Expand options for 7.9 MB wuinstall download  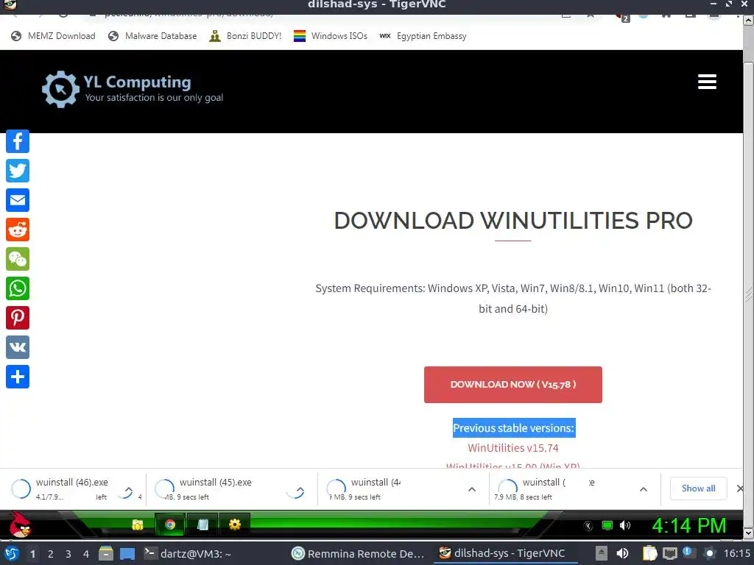pyautogui.click(x=644, y=489)
